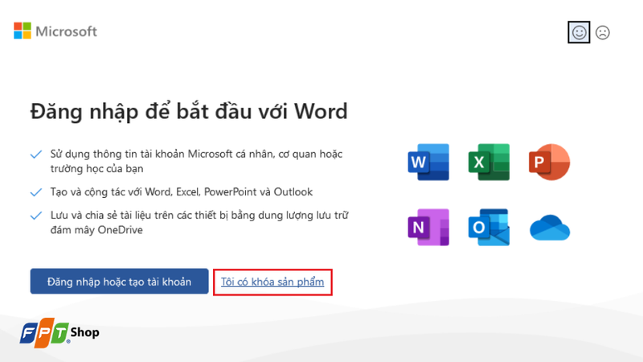
Task: Click text about Sử dụng thông tin tài khoản Microsoft
Action: coord(196,162)
